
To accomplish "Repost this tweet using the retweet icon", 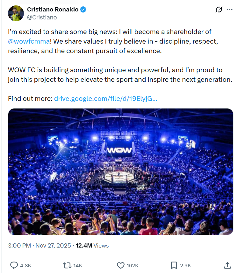I will click(x=67, y=265).
